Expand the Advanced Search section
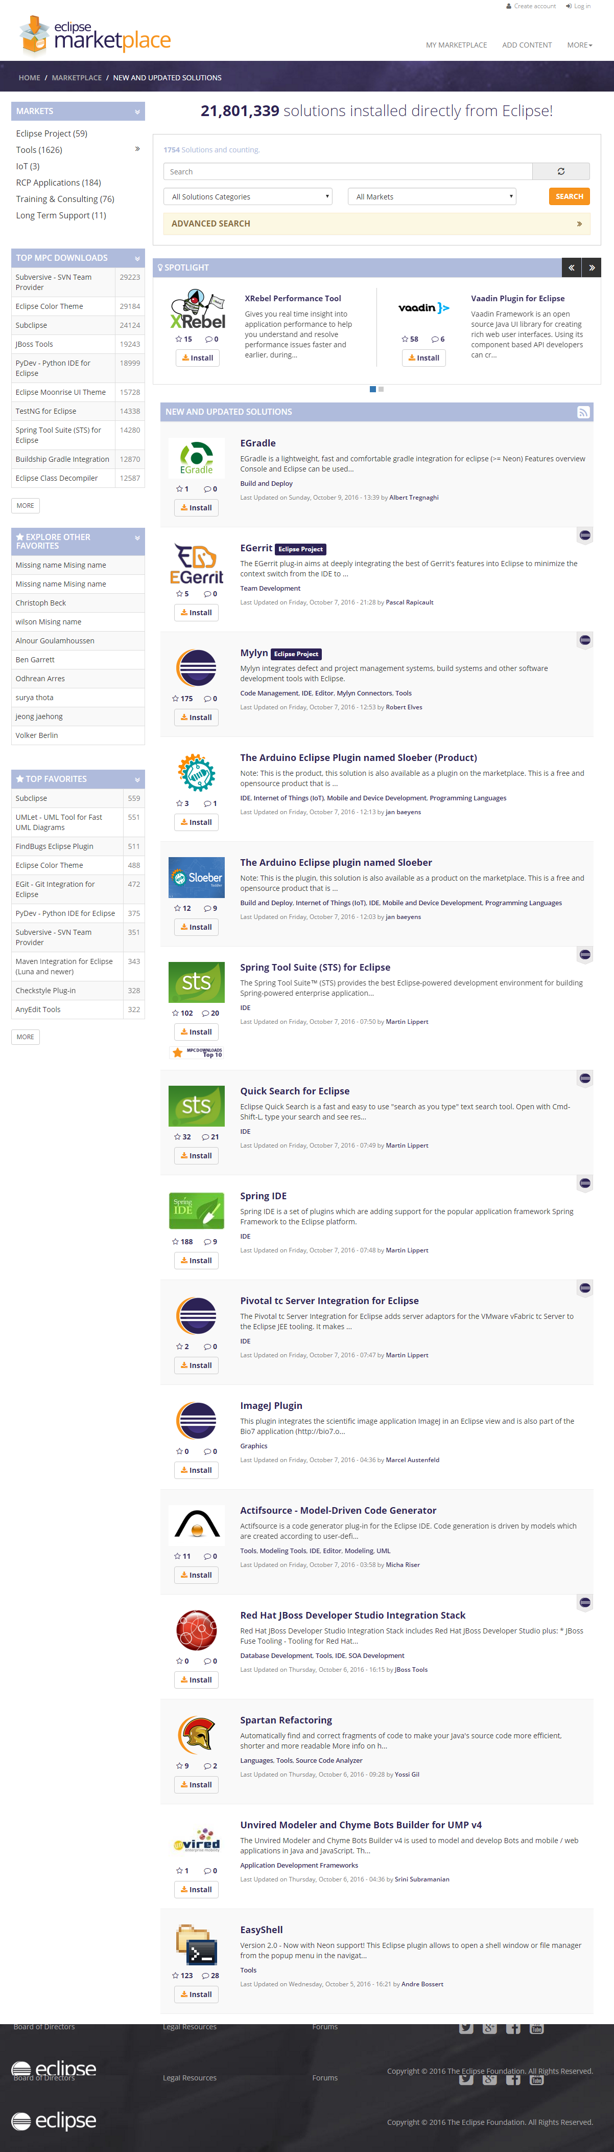 click(376, 224)
